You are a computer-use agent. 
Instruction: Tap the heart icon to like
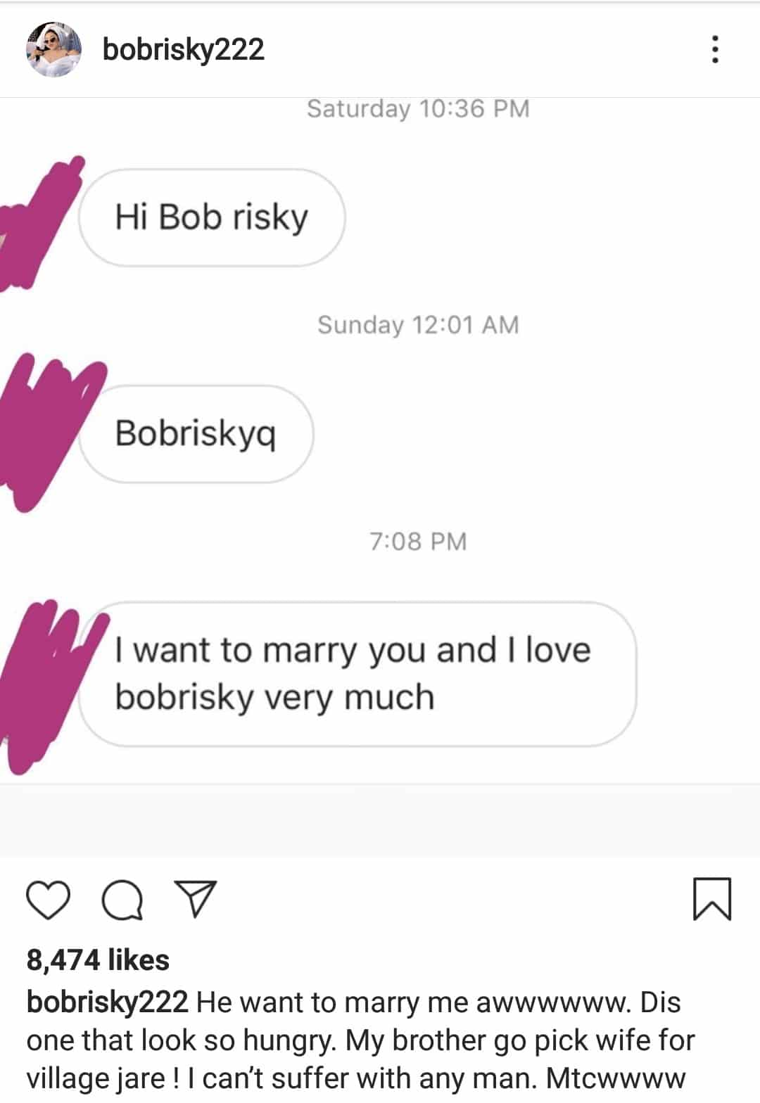(x=49, y=900)
